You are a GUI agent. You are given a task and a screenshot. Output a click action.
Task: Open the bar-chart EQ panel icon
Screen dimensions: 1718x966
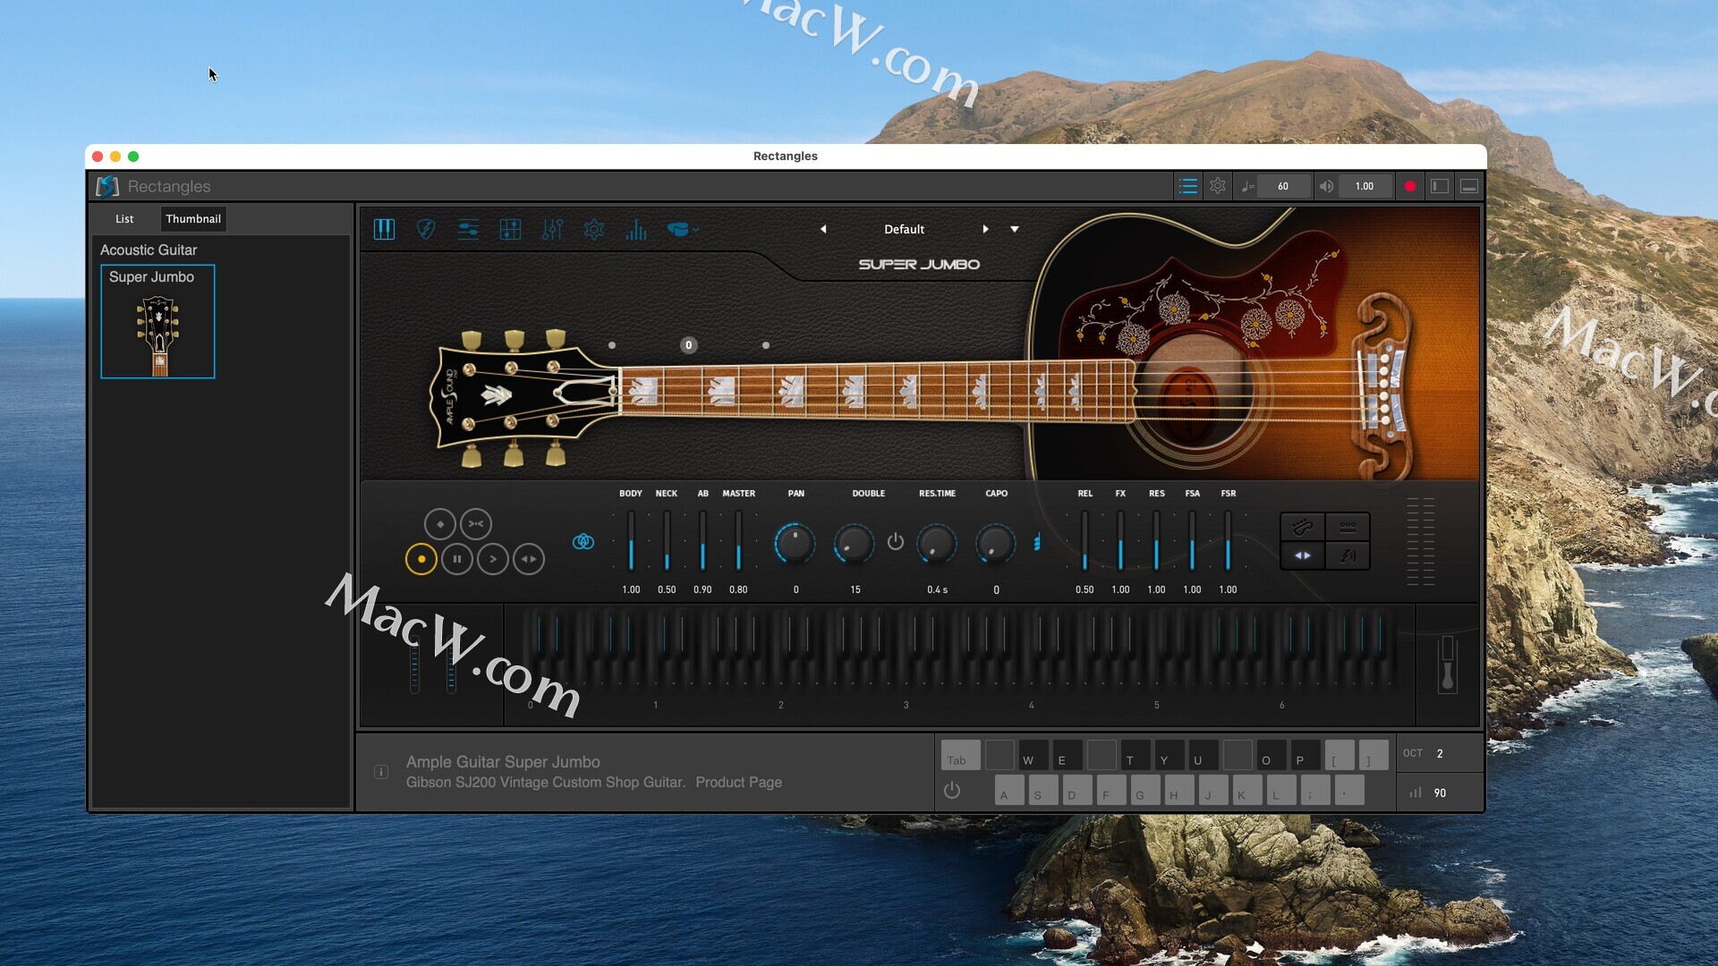point(636,230)
